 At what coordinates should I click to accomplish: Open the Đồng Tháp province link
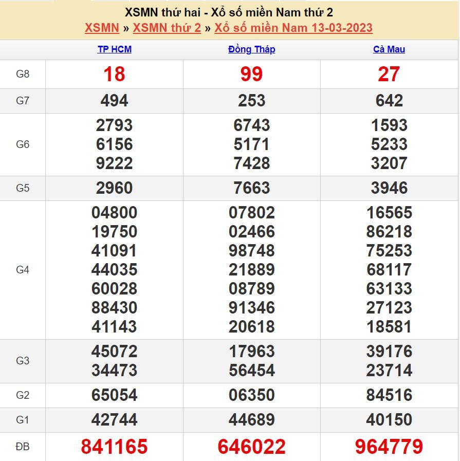pyautogui.click(x=252, y=49)
